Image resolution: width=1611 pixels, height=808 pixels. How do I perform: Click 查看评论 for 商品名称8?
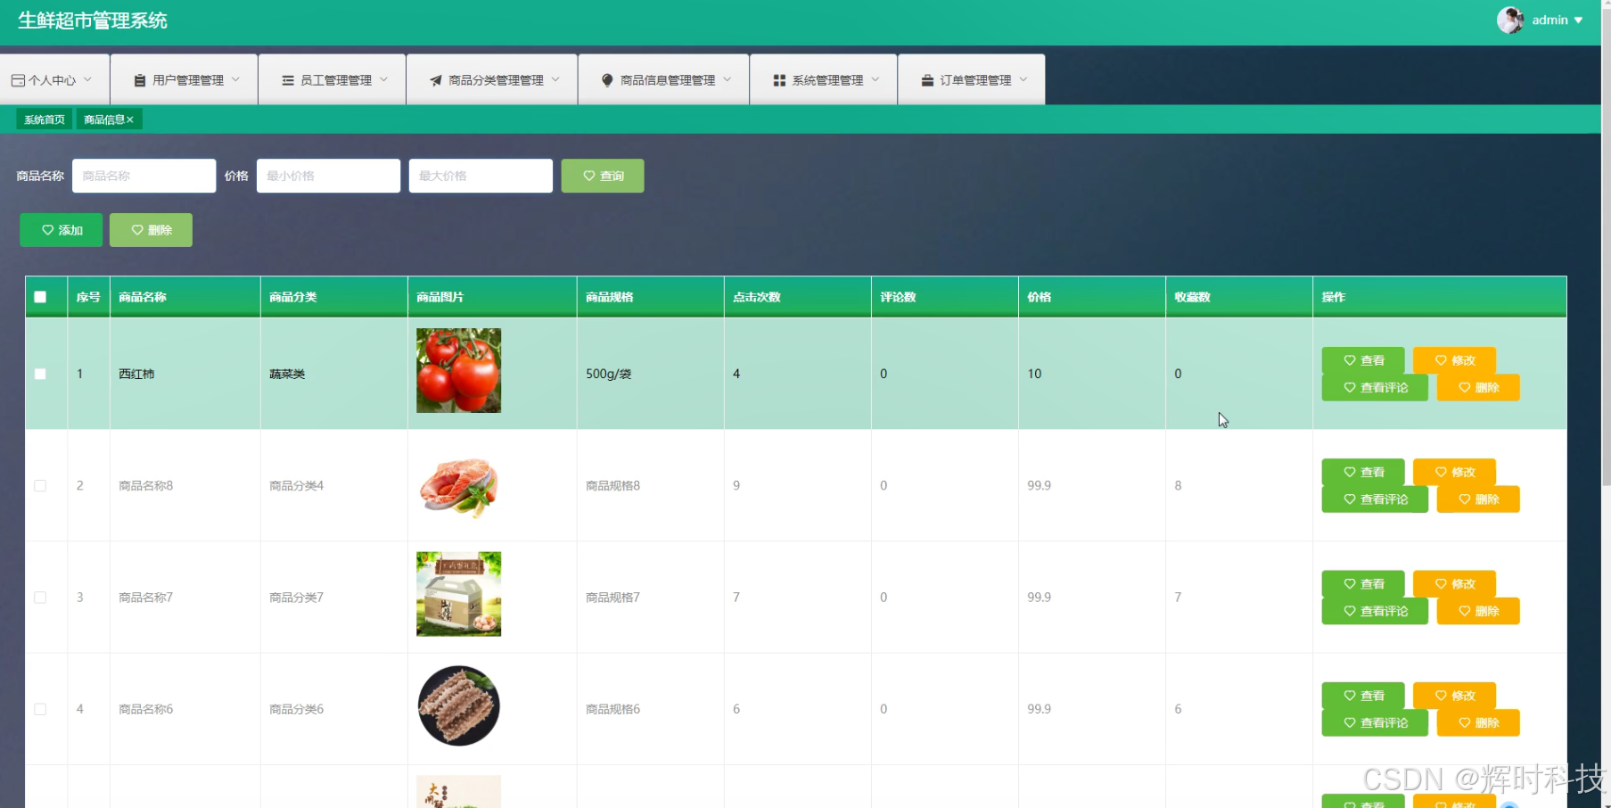(x=1375, y=499)
